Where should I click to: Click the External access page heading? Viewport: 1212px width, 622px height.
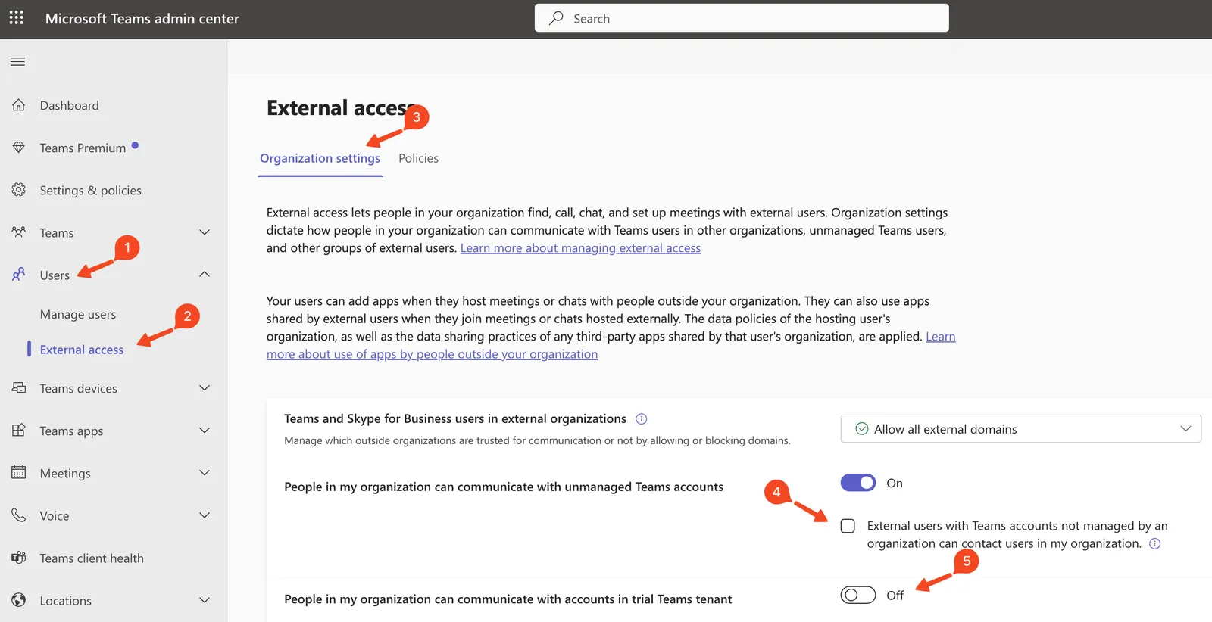coord(342,108)
